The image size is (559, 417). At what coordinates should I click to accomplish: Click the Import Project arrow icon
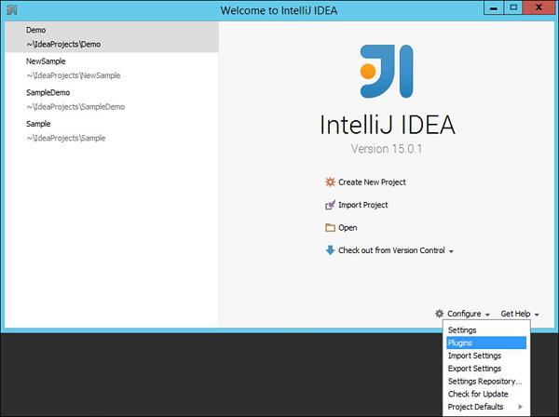[x=330, y=205]
